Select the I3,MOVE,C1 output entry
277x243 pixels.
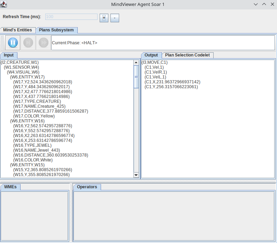[154, 62]
